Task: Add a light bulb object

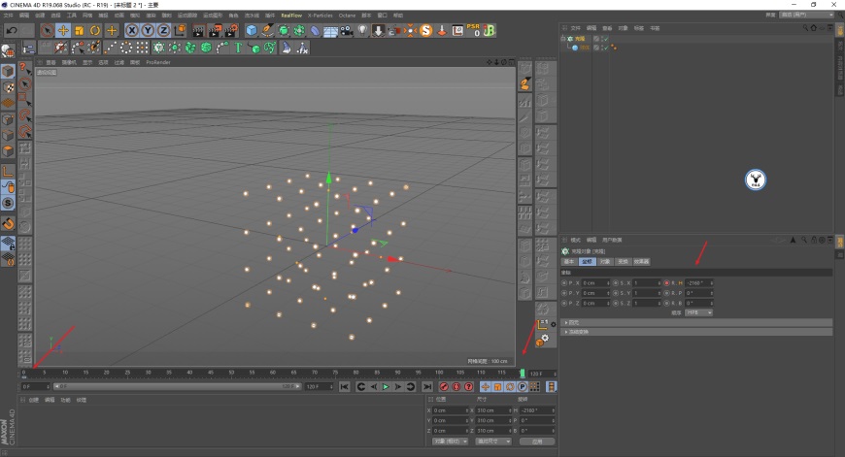Action: [x=362, y=31]
